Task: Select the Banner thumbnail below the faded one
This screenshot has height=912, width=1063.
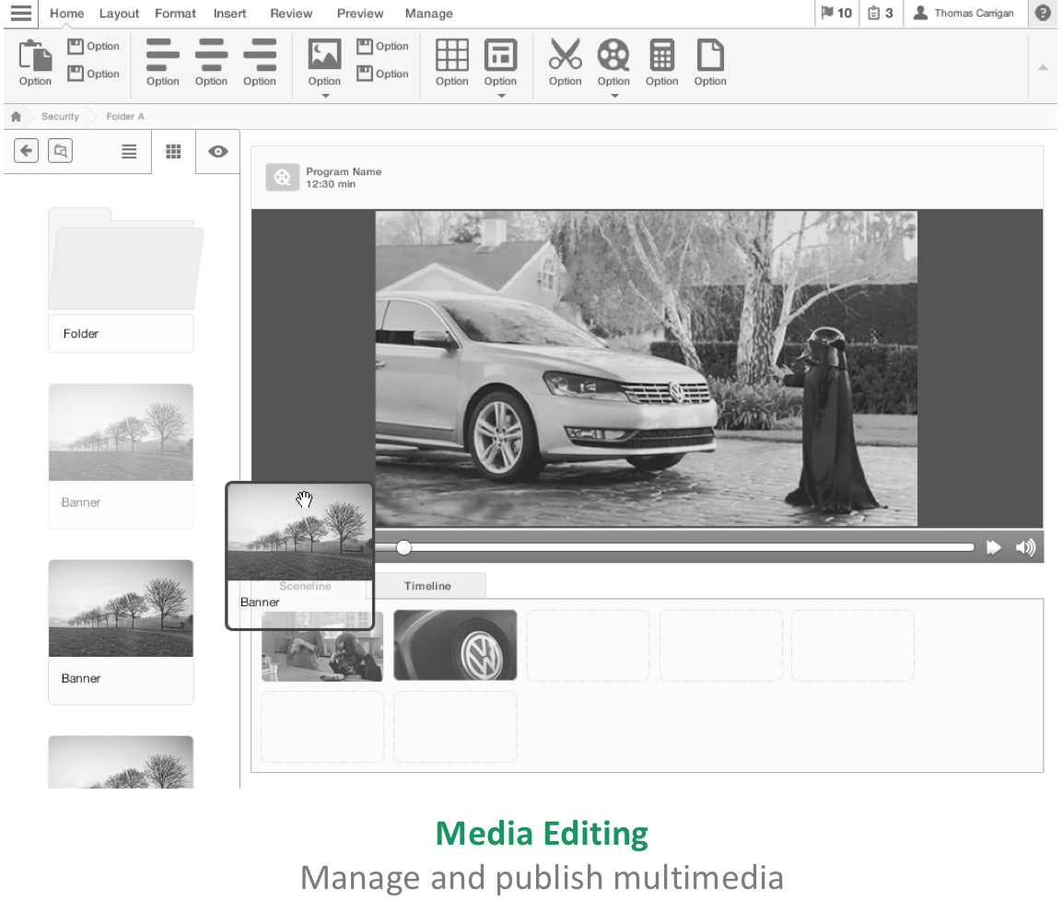Action: (121, 632)
